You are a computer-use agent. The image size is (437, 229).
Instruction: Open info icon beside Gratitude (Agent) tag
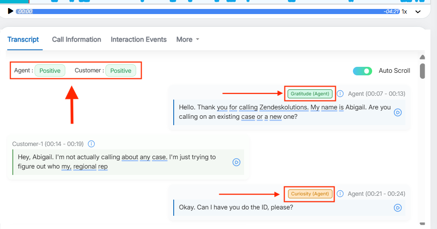340,94
